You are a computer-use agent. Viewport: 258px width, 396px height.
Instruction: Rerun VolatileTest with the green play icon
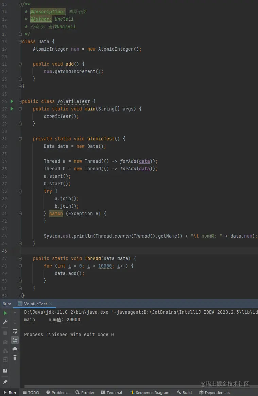click(5, 313)
